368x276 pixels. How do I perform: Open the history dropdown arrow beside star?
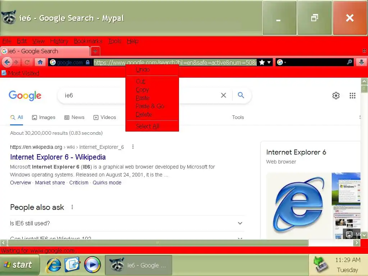(269, 63)
